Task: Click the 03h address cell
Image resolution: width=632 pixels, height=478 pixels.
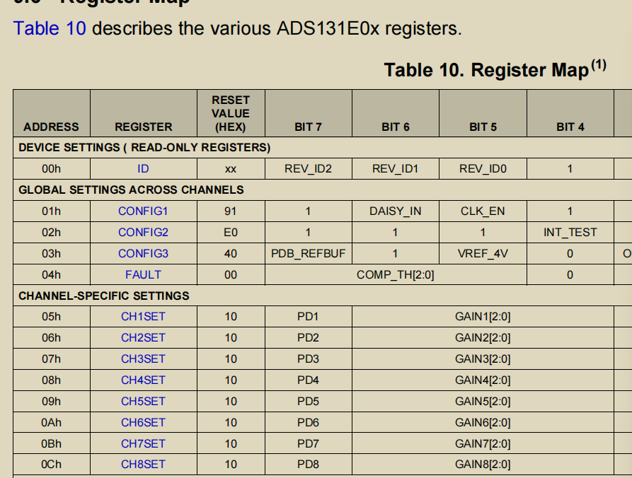Action: pyautogui.click(x=51, y=254)
